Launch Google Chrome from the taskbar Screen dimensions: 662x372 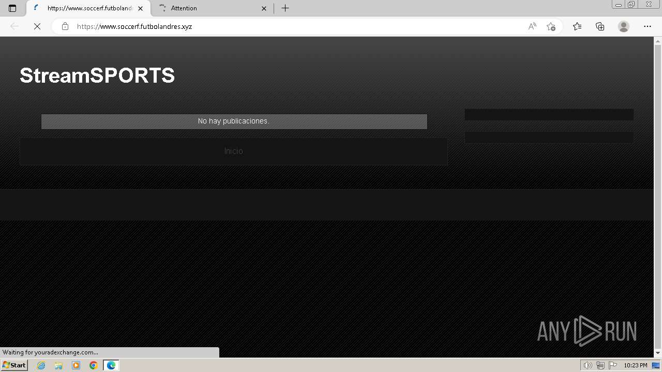[94, 365]
